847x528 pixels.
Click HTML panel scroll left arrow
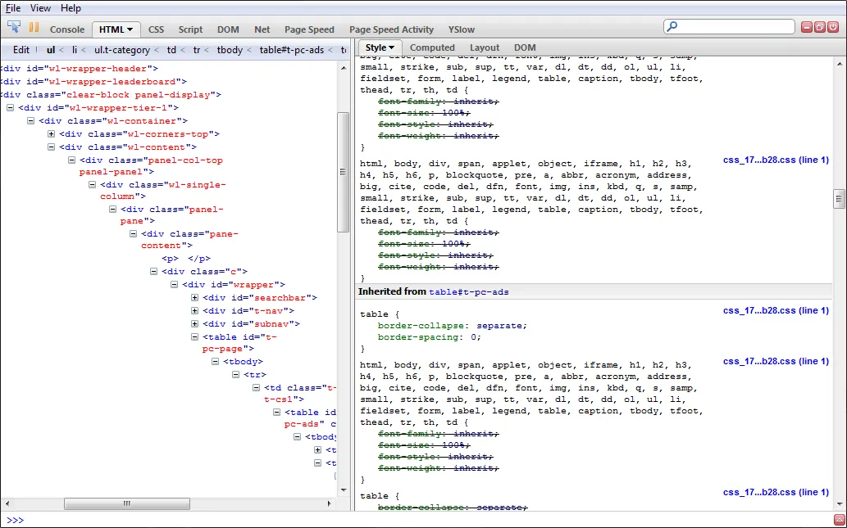(x=7, y=503)
